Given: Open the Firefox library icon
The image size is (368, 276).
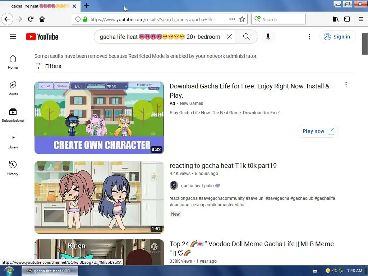Looking at the screenshot, I should click(x=336, y=19).
